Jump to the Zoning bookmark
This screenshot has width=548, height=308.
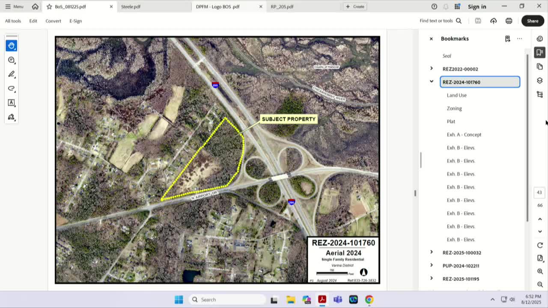[x=454, y=108]
